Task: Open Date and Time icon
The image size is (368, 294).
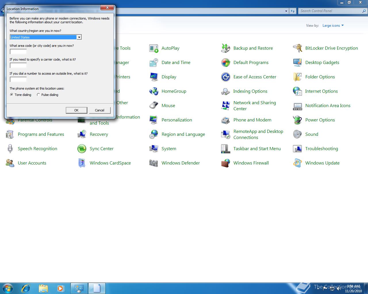Action: pyautogui.click(x=154, y=63)
